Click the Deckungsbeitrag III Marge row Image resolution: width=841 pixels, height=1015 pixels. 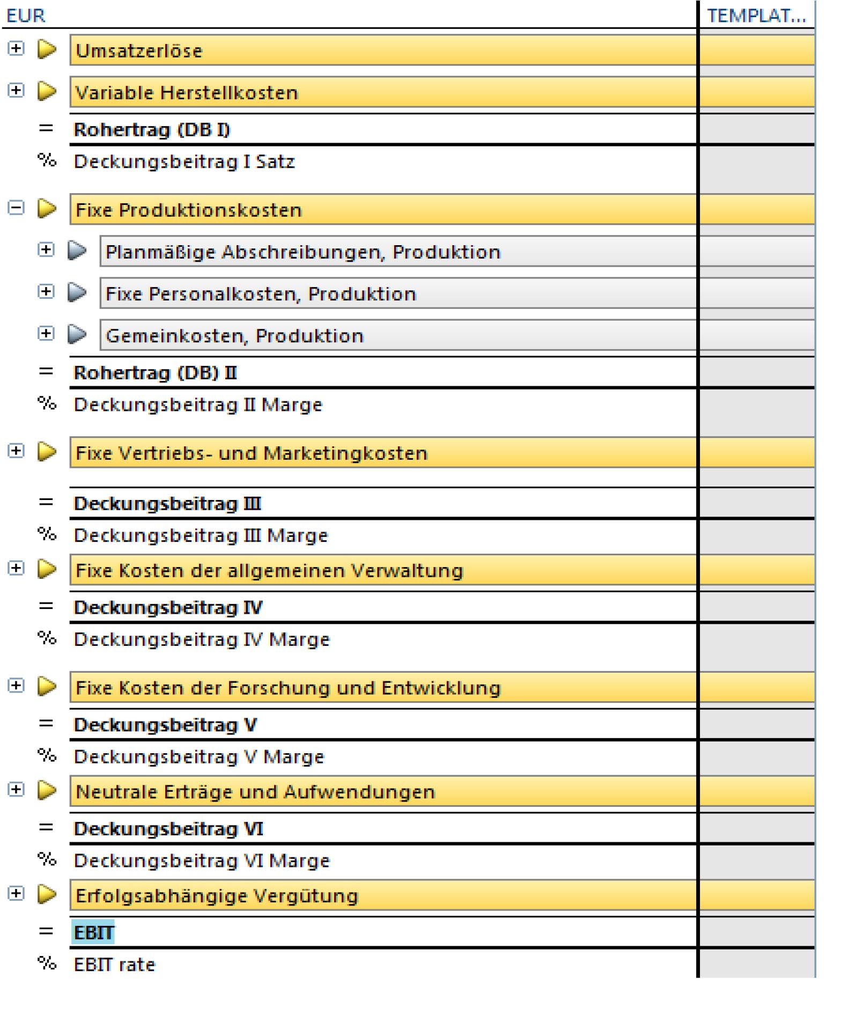[x=201, y=536]
